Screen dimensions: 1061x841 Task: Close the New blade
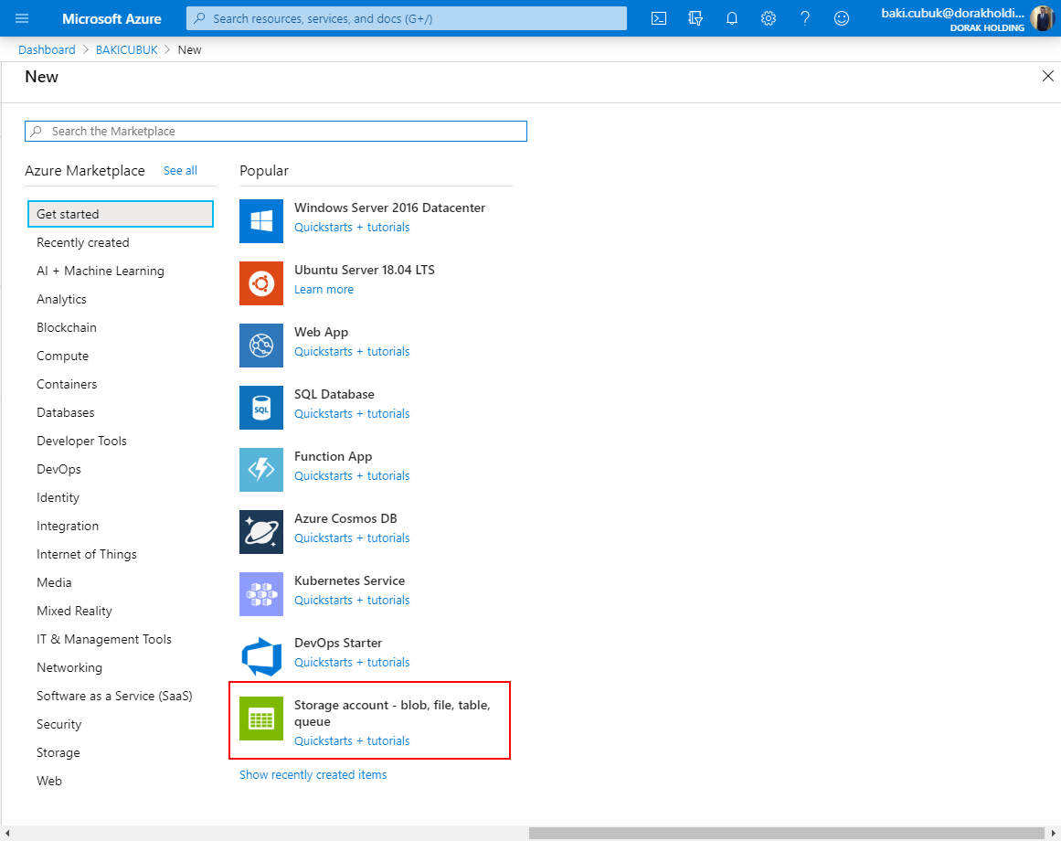pos(1047,76)
